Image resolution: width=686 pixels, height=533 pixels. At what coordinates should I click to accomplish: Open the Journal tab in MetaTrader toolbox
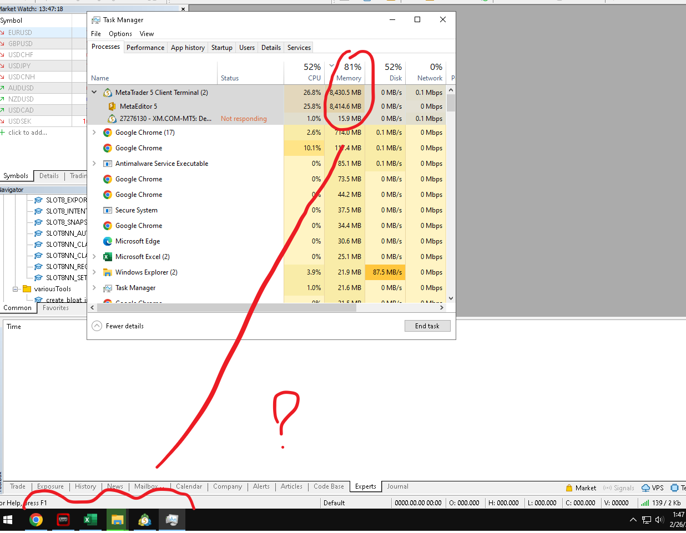tap(397, 486)
